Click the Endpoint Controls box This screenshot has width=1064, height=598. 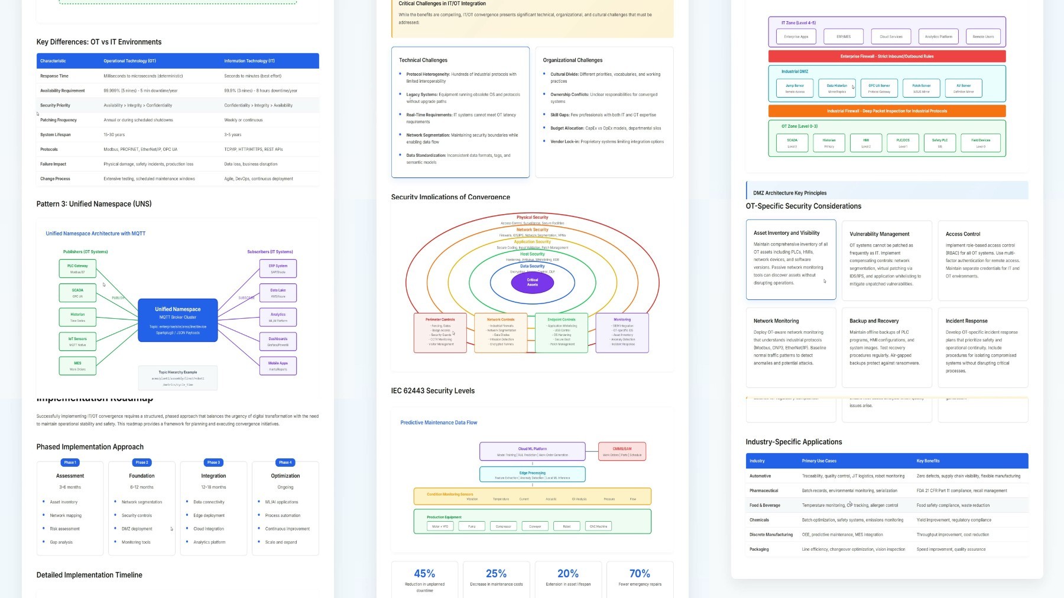[562, 333]
